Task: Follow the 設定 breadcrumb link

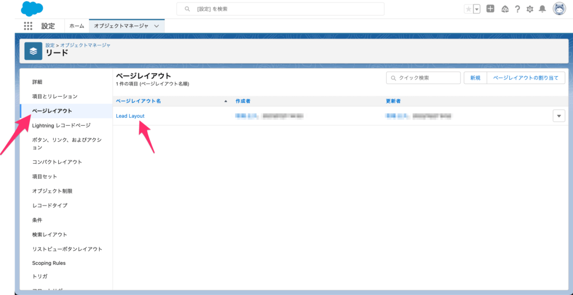Action: tap(50, 45)
